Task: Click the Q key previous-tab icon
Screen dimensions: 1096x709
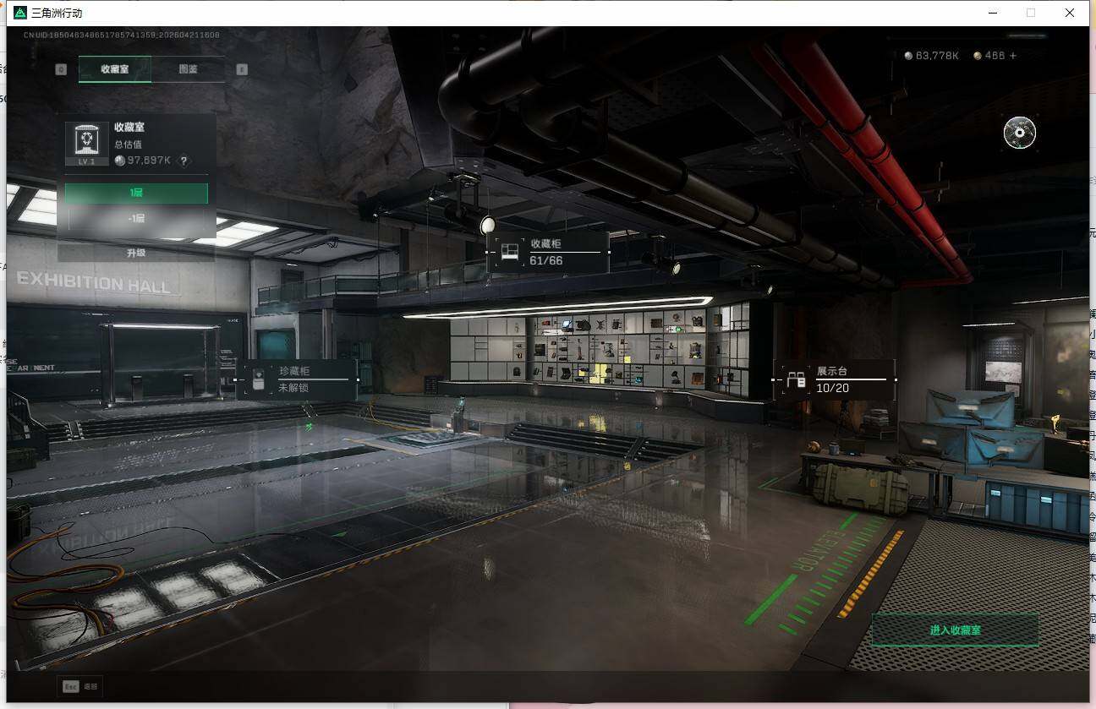Action: (x=61, y=69)
